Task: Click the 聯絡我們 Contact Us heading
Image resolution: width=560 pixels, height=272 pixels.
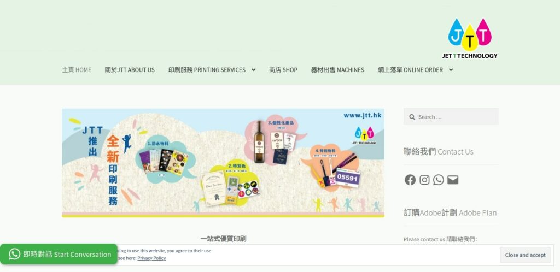Action: pos(439,151)
